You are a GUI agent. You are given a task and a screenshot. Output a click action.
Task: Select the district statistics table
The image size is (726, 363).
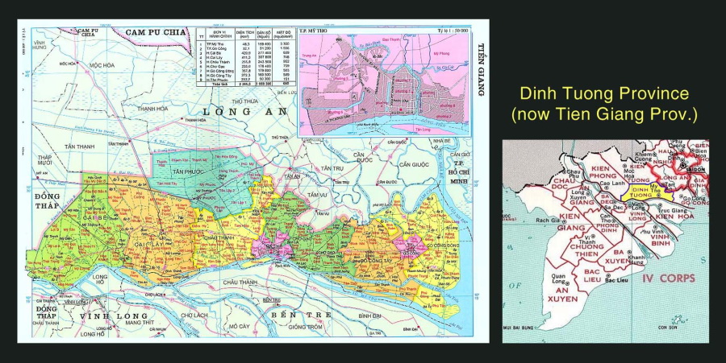pos(246,57)
